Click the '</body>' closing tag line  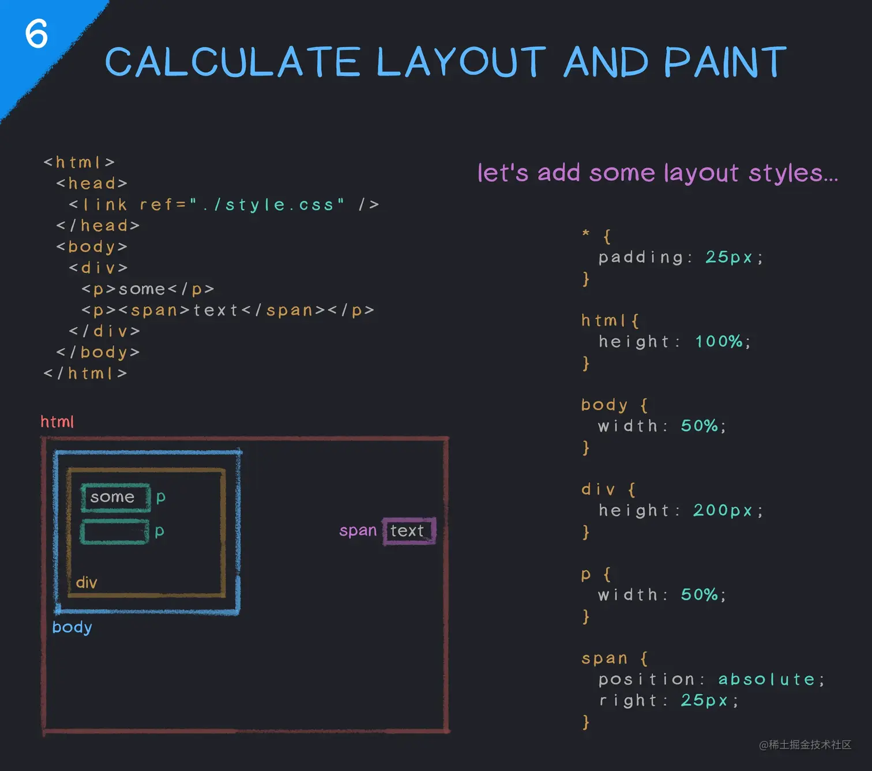[x=98, y=353]
